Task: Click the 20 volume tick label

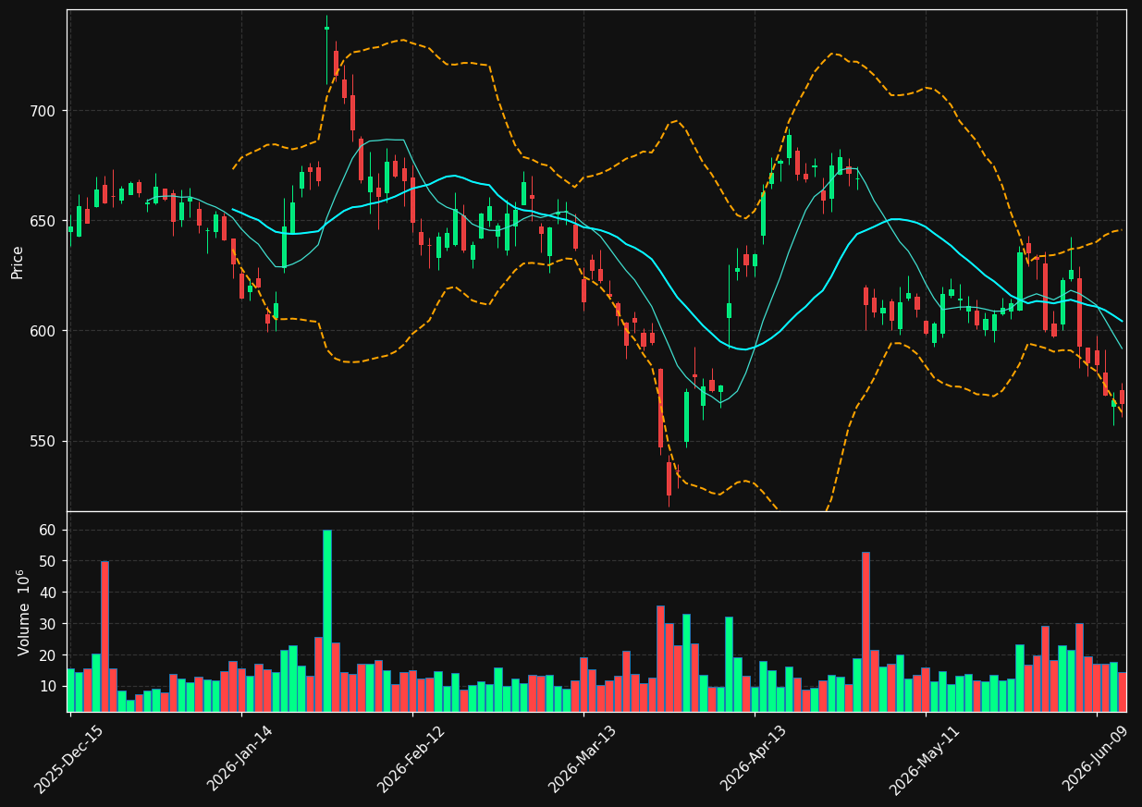Action: (x=48, y=655)
